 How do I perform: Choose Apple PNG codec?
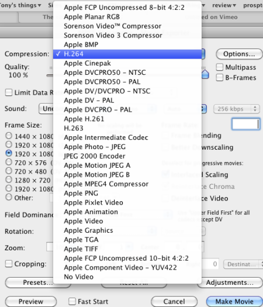pyautogui.click(x=127, y=194)
